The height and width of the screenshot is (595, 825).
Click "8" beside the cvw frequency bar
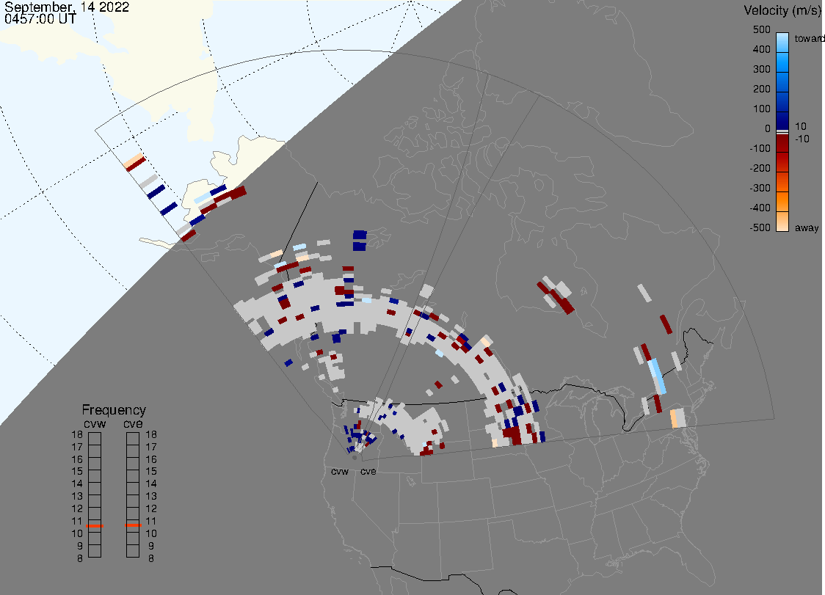click(x=80, y=558)
